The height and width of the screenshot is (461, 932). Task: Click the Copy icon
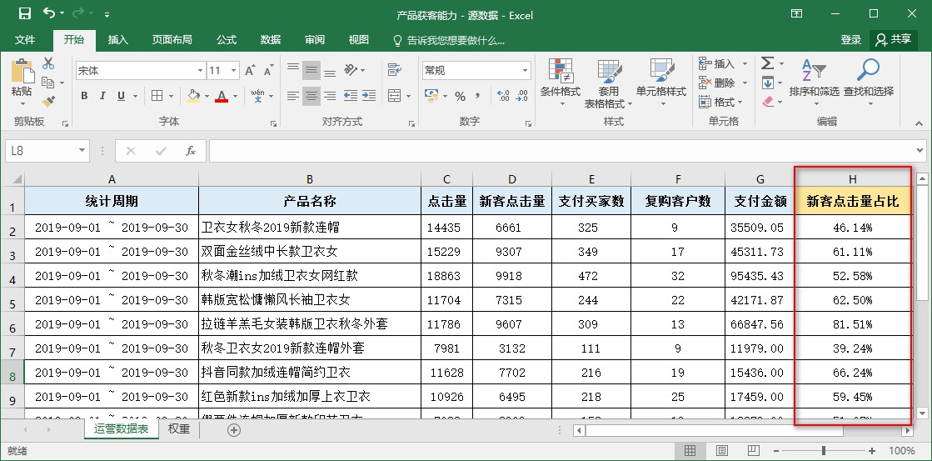coord(47,83)
